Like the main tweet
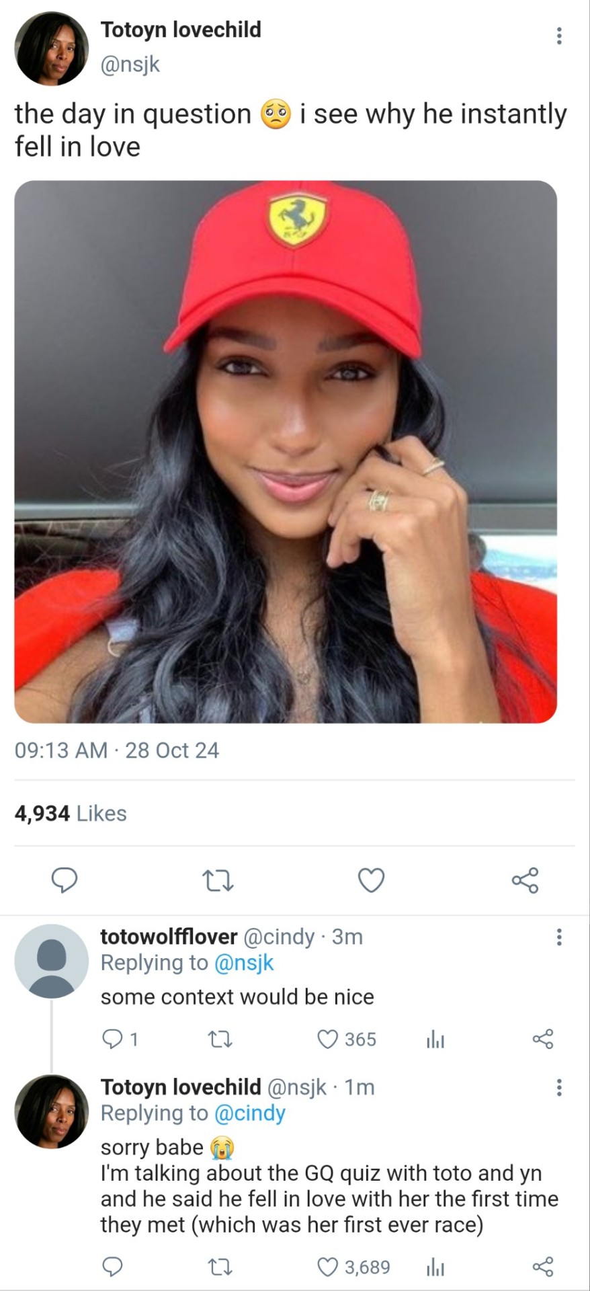Viewport: 590px width, 1291px height. point(371,880)
